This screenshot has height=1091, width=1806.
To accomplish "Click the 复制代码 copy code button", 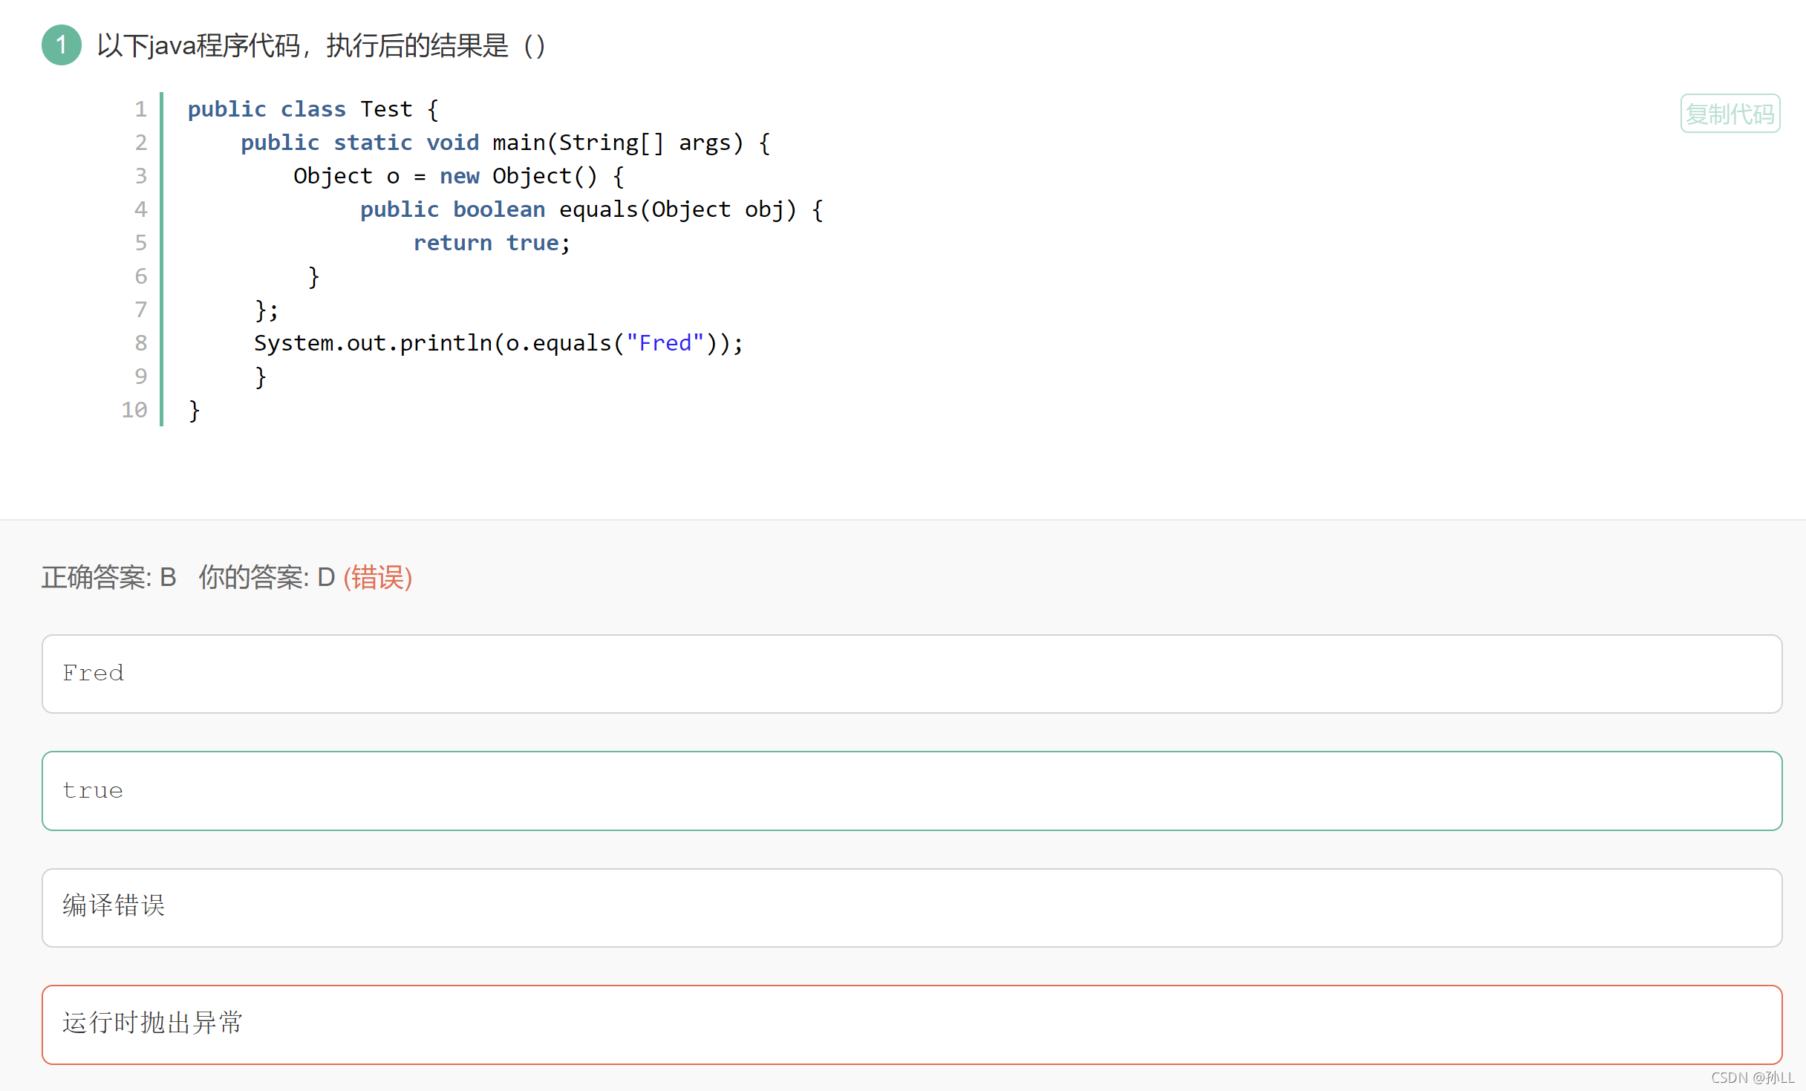I will pyautogui.click(x=1730, y=114).
